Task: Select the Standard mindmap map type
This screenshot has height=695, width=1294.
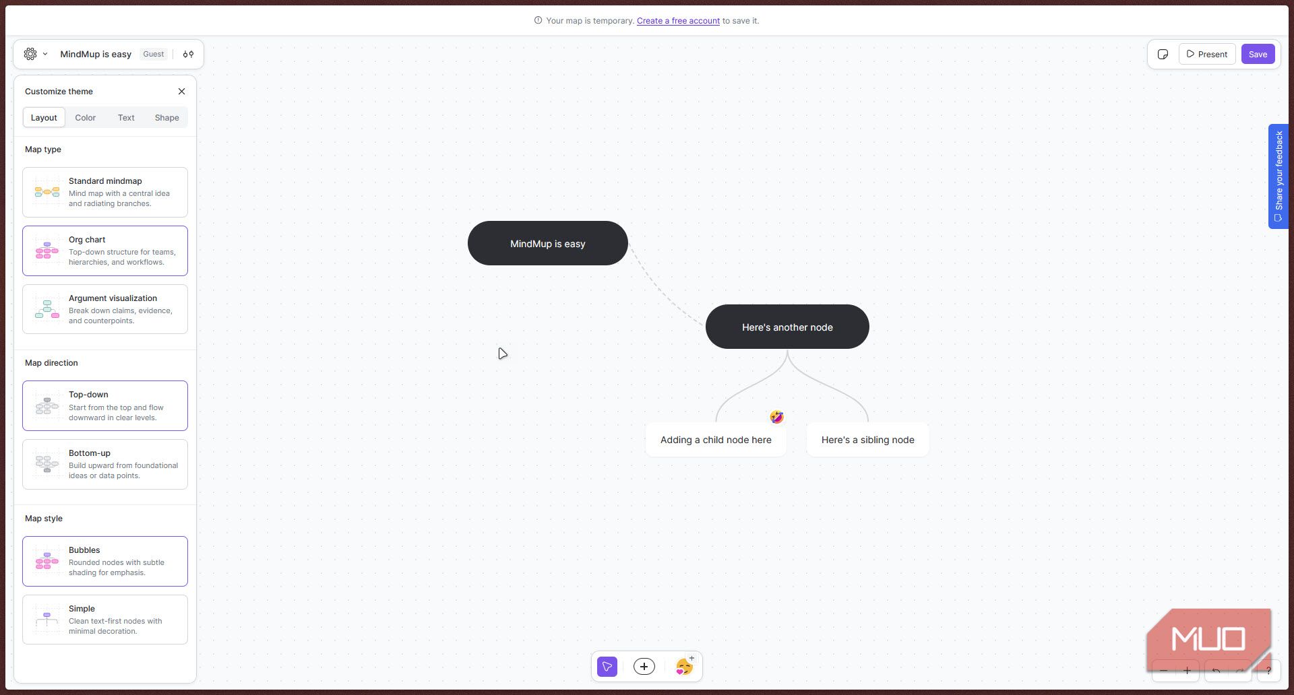Action: click(105, 192)
